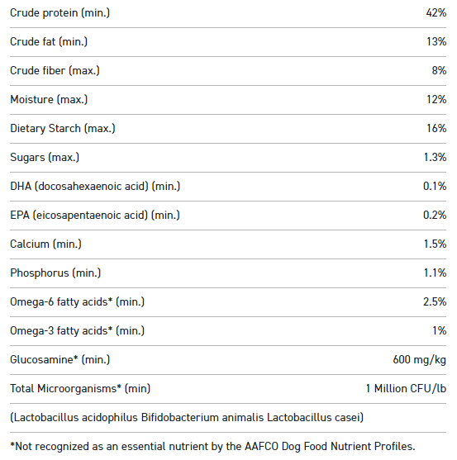Click the Crude fat (min.) row label
This screenshot has height=460, width=457.
[49, 41]
